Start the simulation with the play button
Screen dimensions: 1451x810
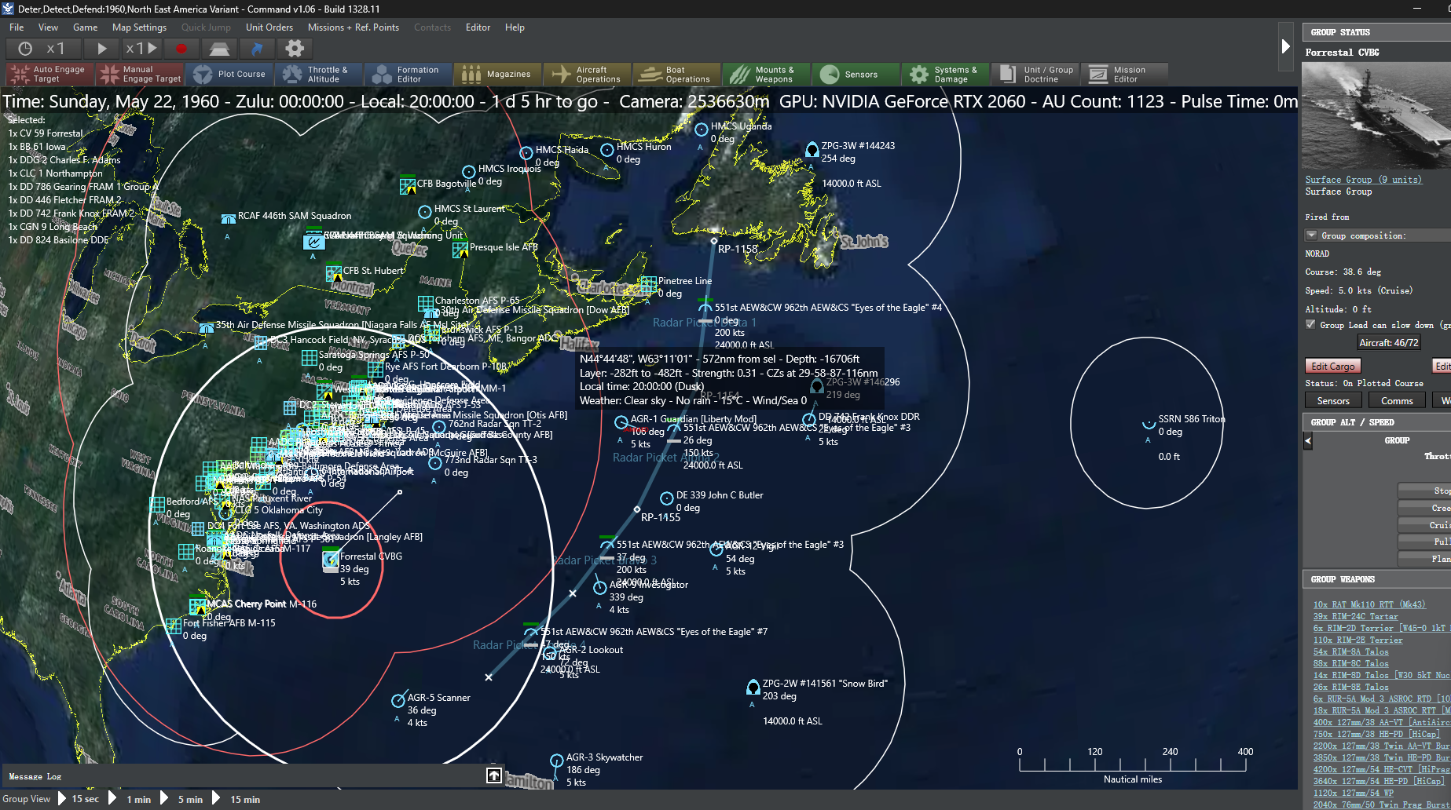pyautogui.click(x=102, y=49)
